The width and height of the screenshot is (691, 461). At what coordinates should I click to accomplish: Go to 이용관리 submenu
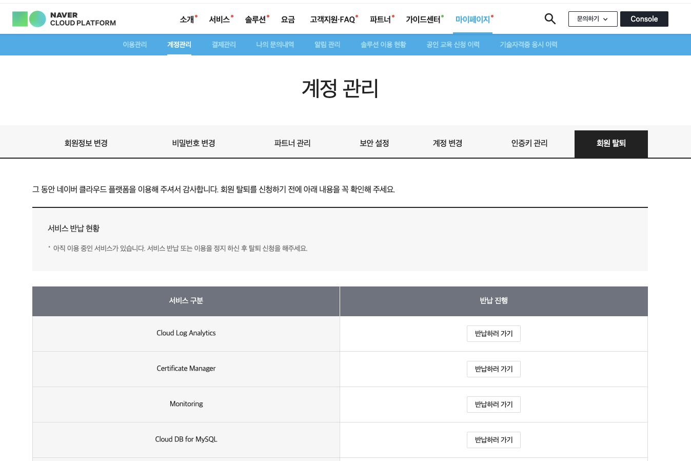(x=135, y=45)
